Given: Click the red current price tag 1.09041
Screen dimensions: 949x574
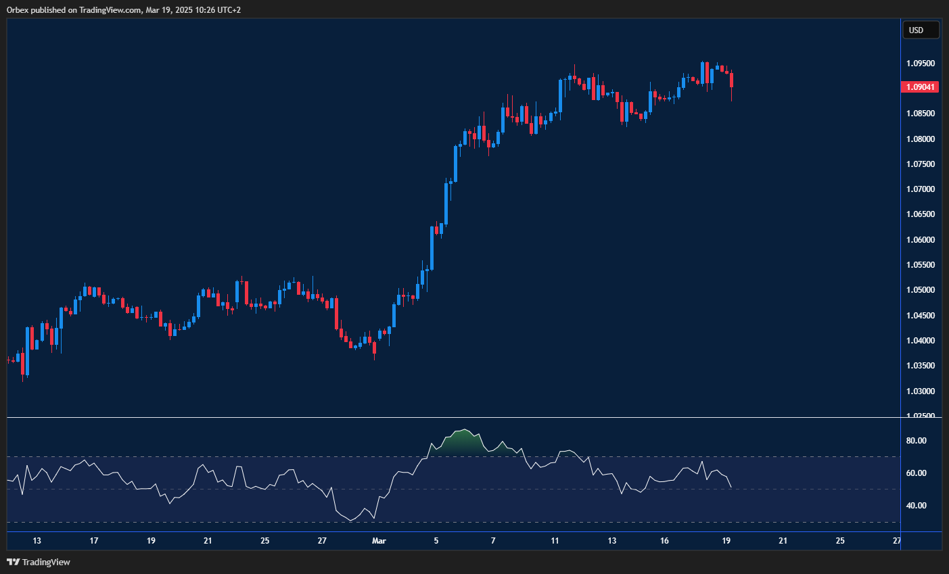Looking at the screenshot, I should point(921,87).
